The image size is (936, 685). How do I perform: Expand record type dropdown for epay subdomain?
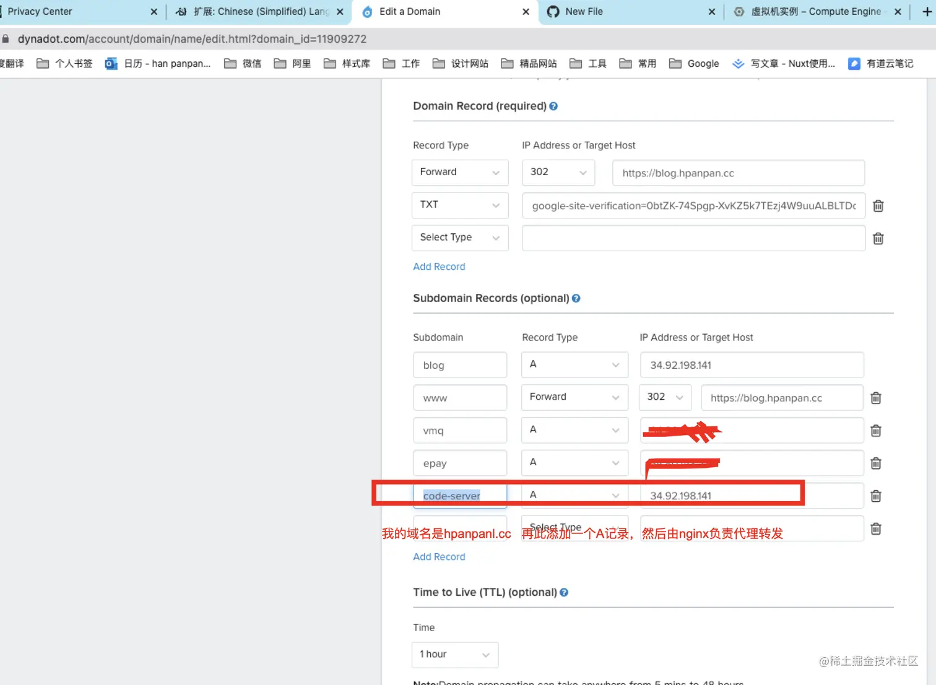575,463
